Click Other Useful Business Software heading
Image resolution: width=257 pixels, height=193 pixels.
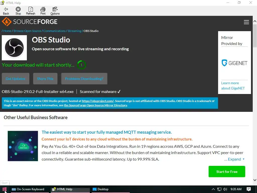[36, 118]
